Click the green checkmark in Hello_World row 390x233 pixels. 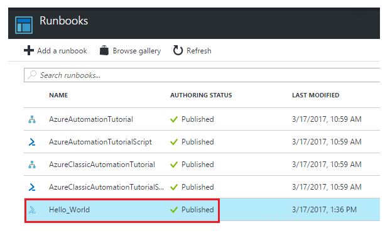pos(174,210)
